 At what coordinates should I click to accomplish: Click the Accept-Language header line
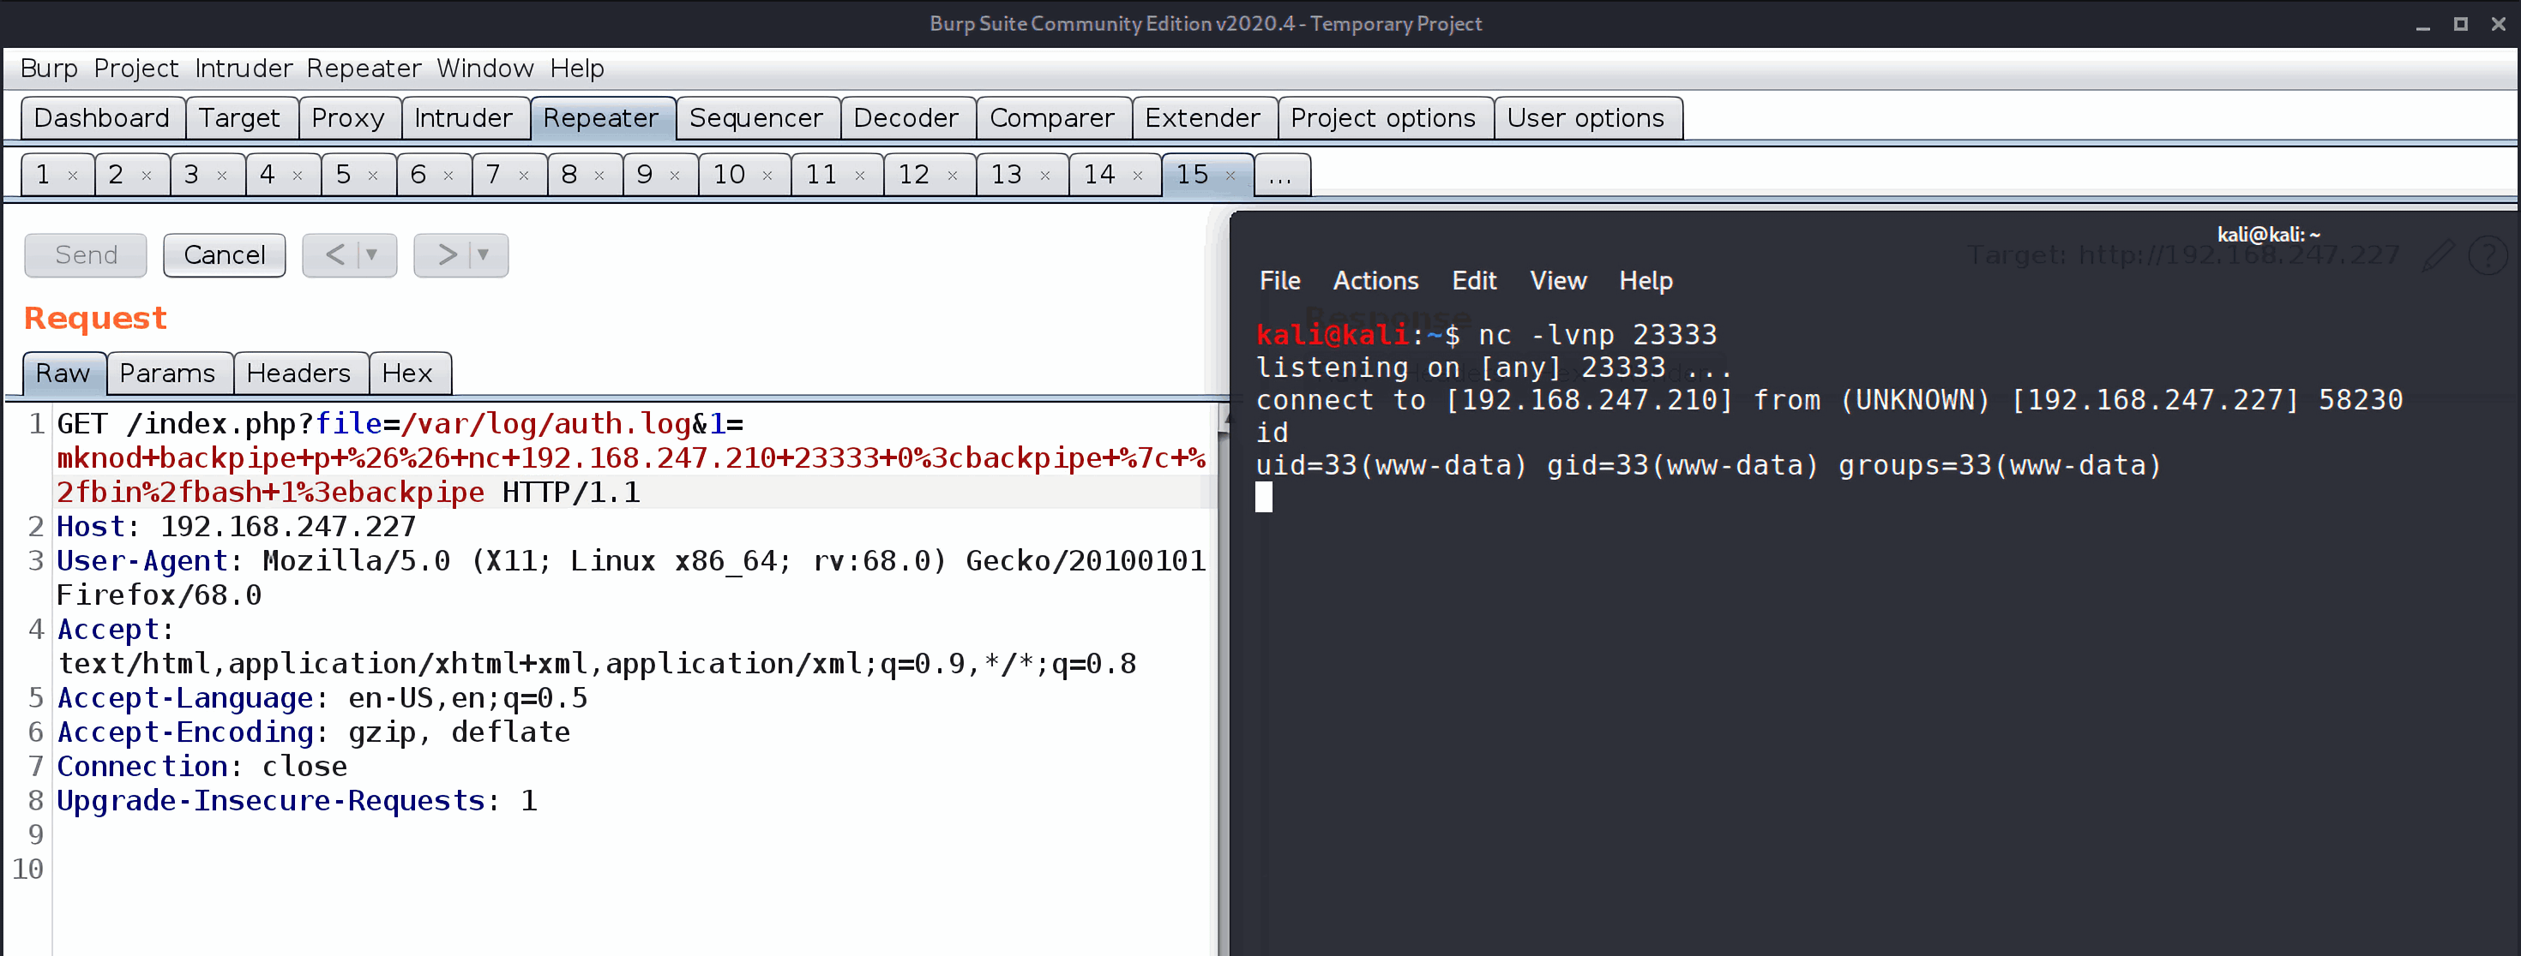322,699
